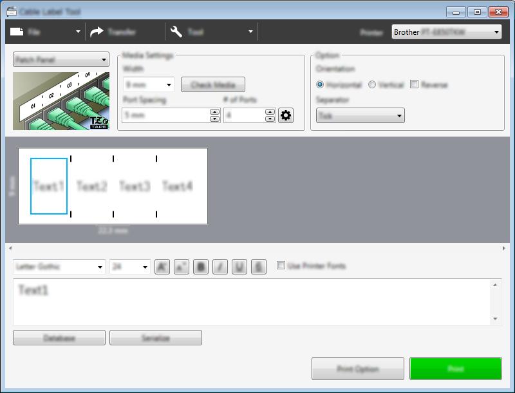Click the Serialize button
This screenshot has height=393, width=515.
(156, 338)
